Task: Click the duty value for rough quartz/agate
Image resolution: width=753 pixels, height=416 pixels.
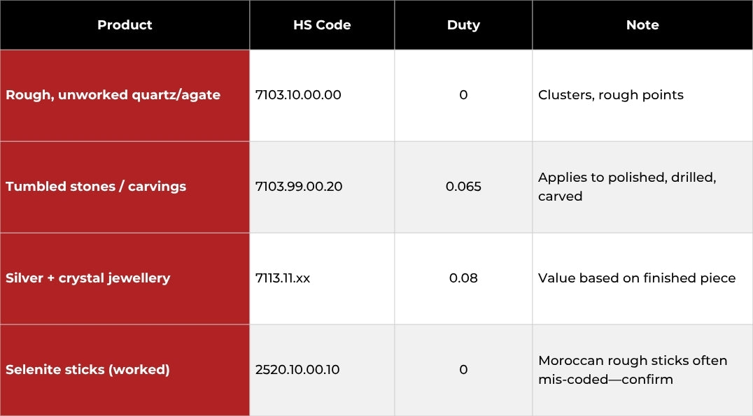Action: coord(463,95)
